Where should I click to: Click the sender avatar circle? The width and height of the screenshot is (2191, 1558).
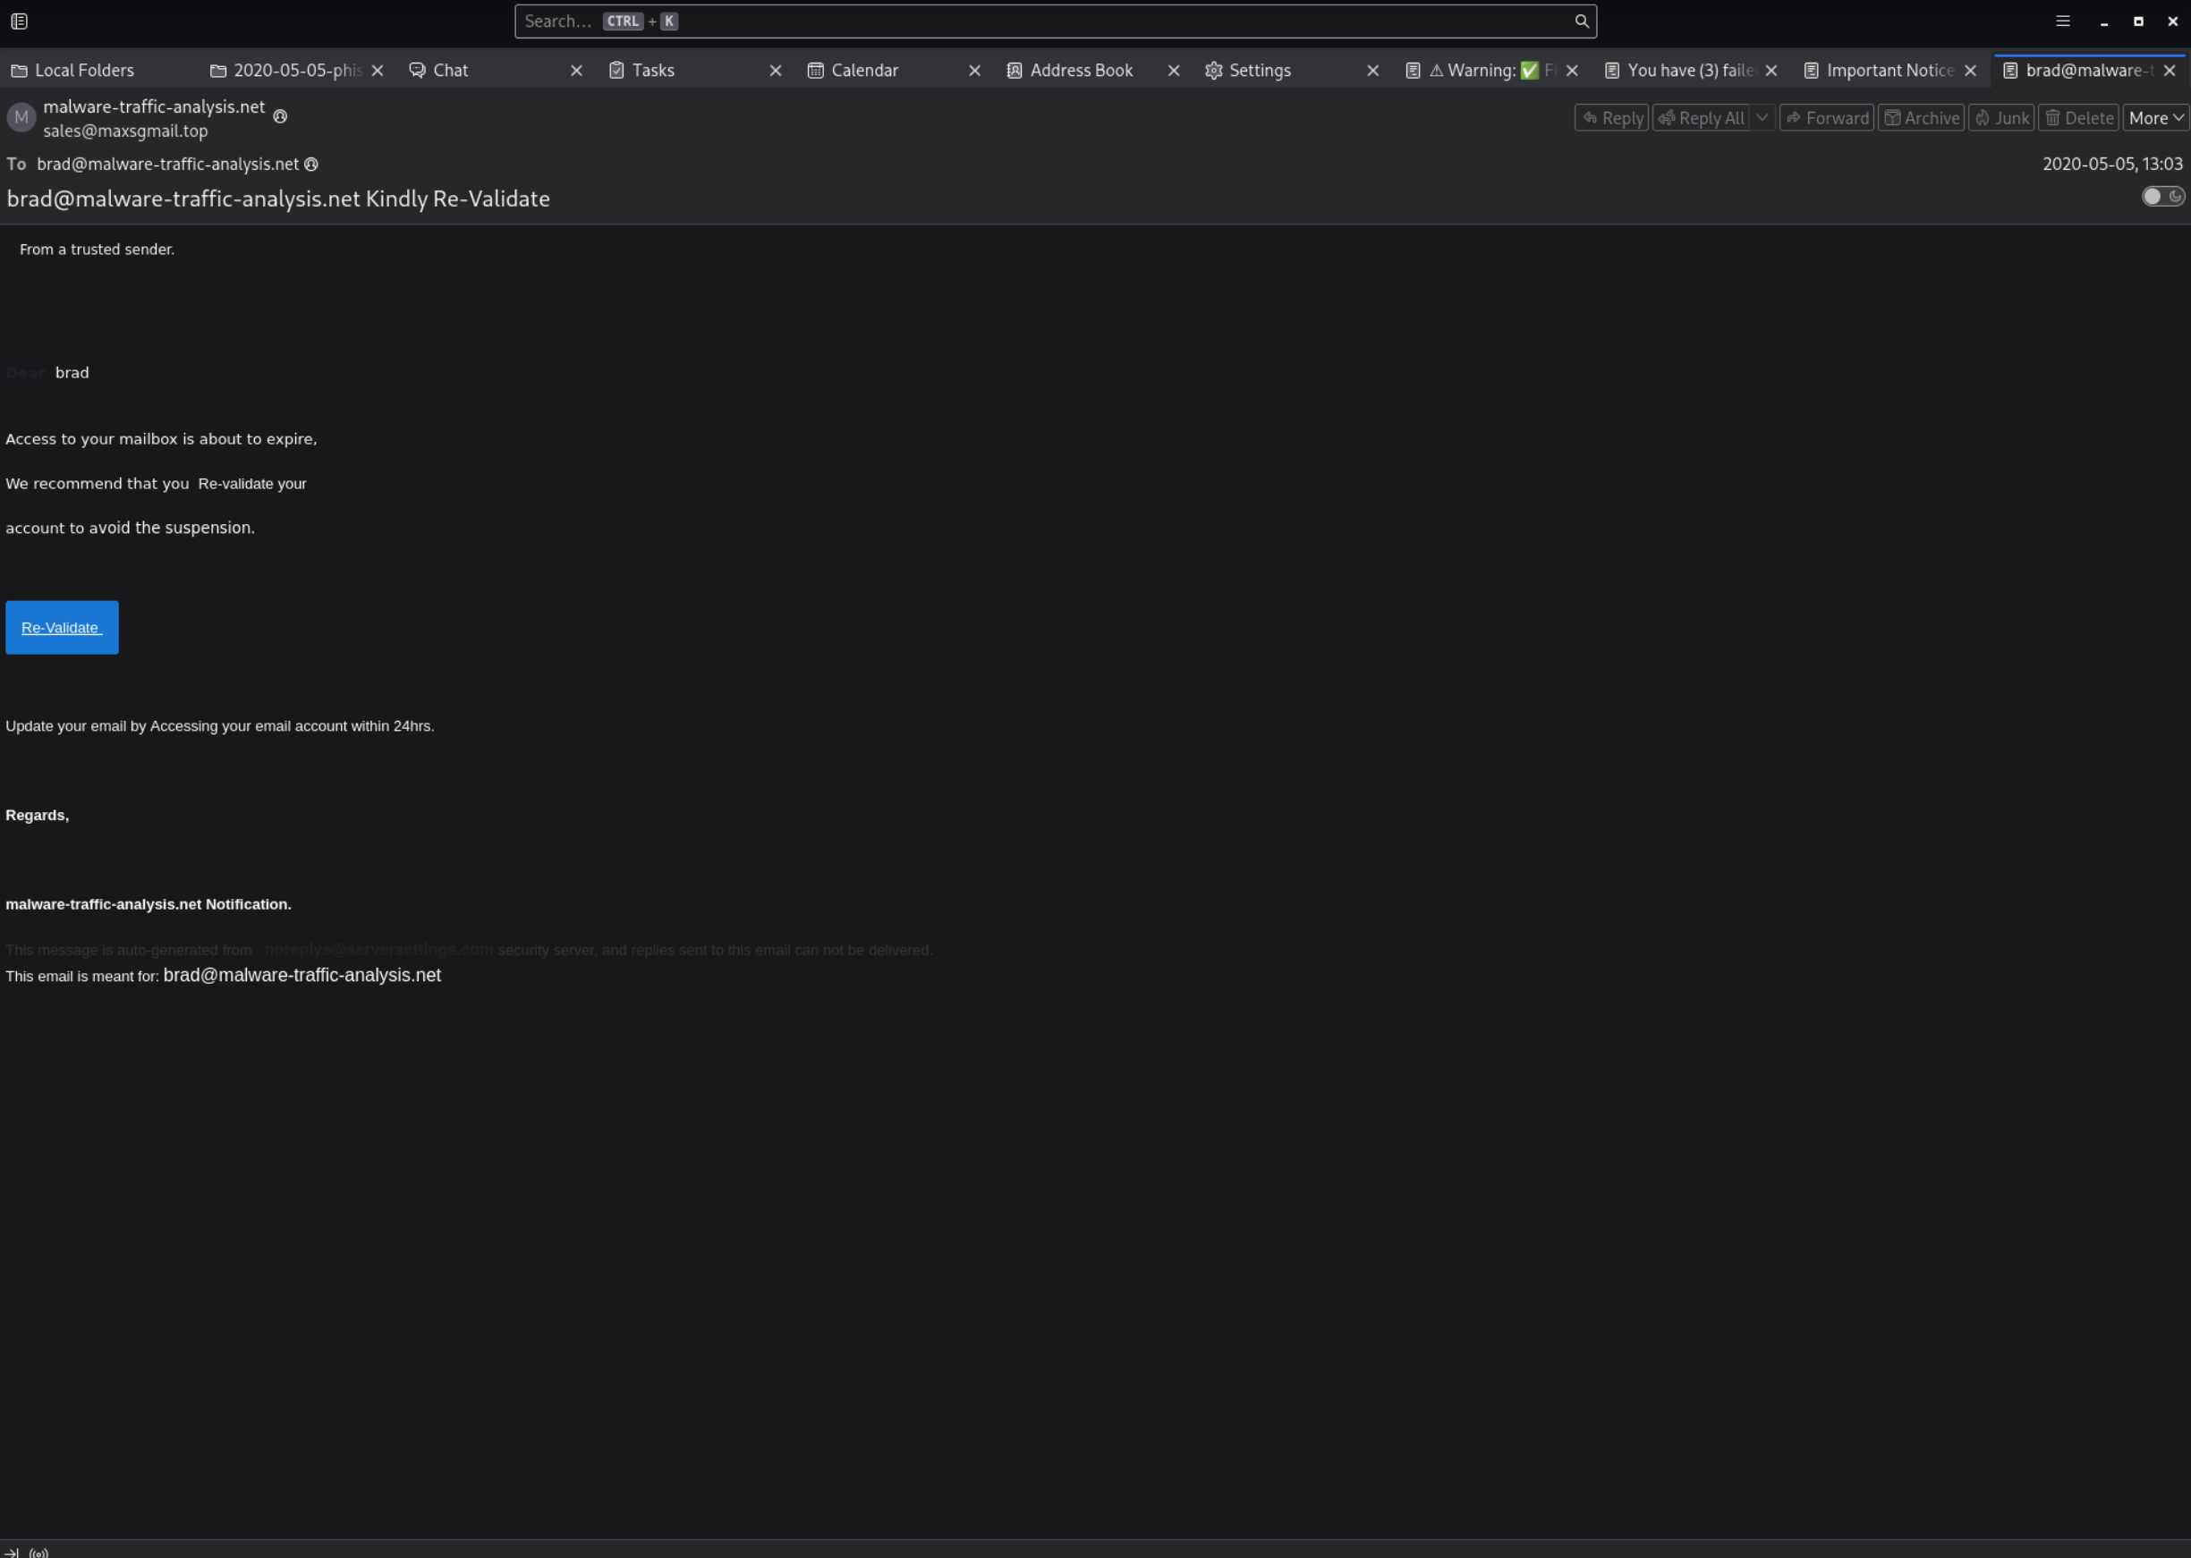click(x=21, y=118)
